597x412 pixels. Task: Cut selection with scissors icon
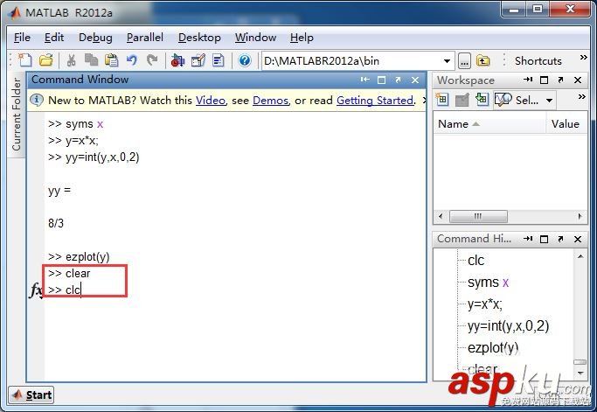click(x=71, y=60)
